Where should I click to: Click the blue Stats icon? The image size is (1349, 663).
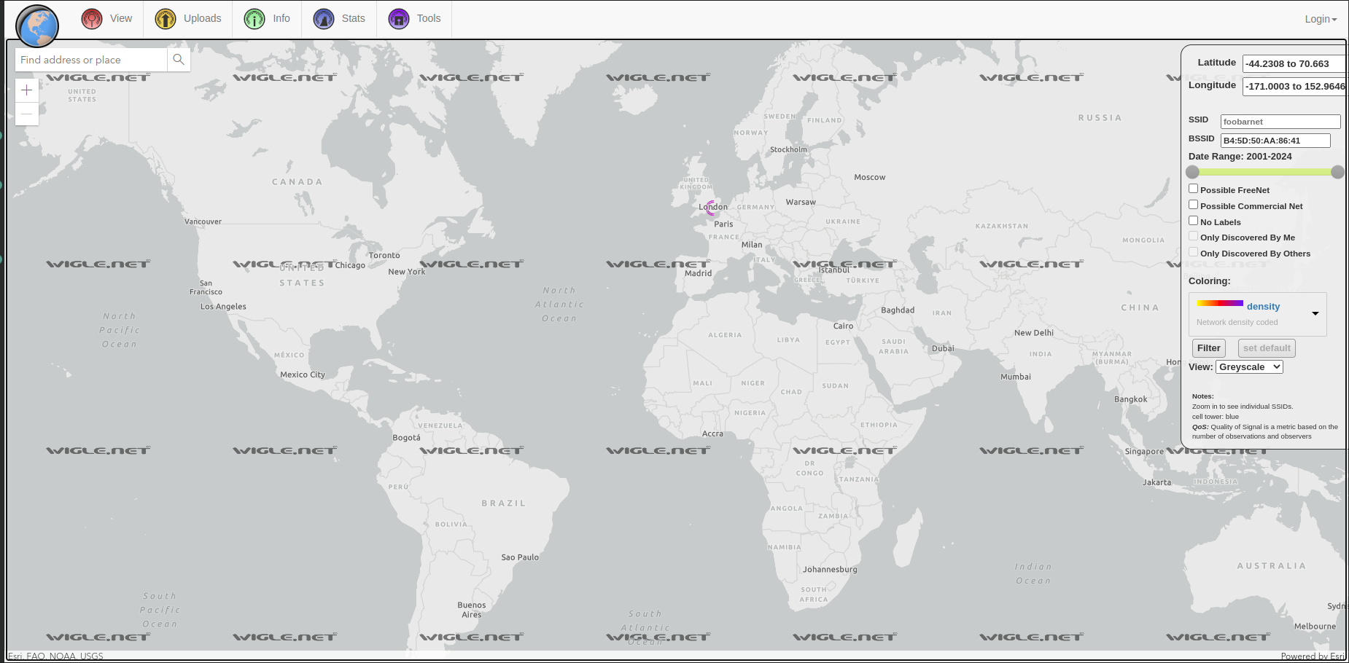[324, 19]
